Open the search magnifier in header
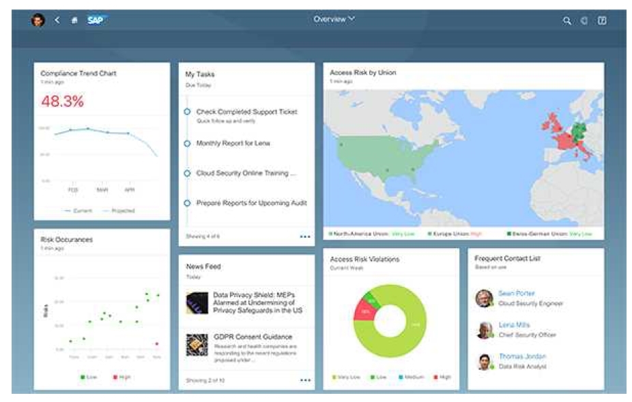The height and width of the screenshot is (402, 632). coord(567,20)
